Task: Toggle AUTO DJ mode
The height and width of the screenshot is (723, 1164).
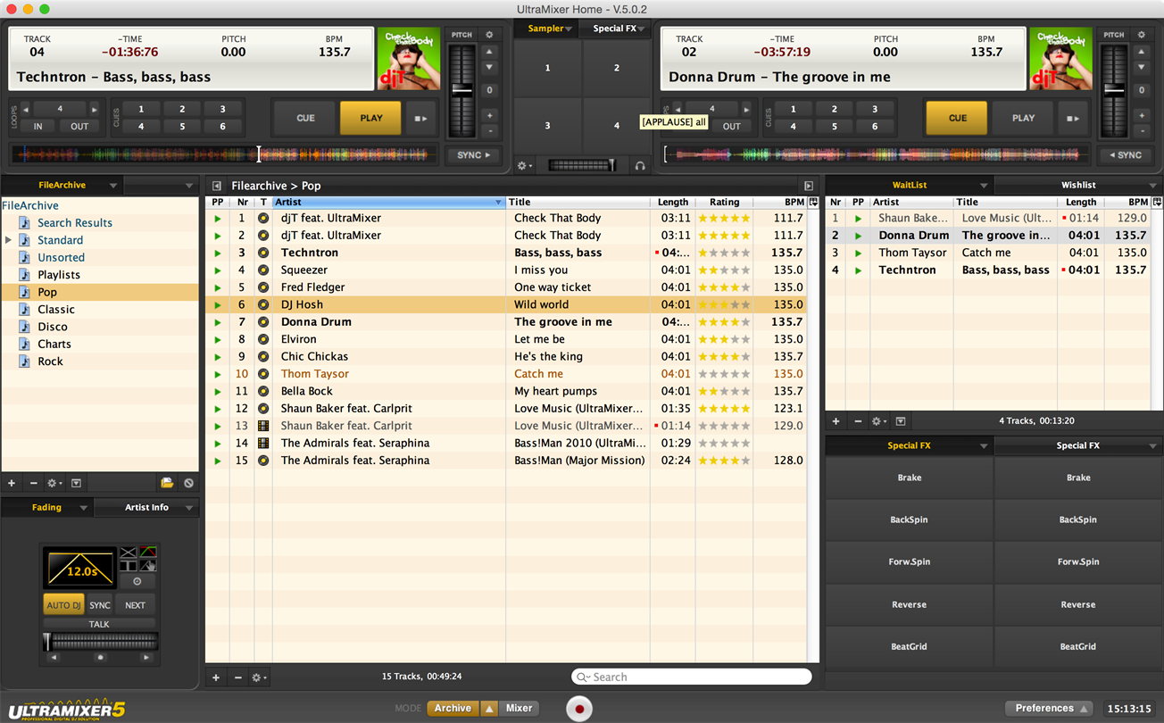Action: tap(63, 605)
